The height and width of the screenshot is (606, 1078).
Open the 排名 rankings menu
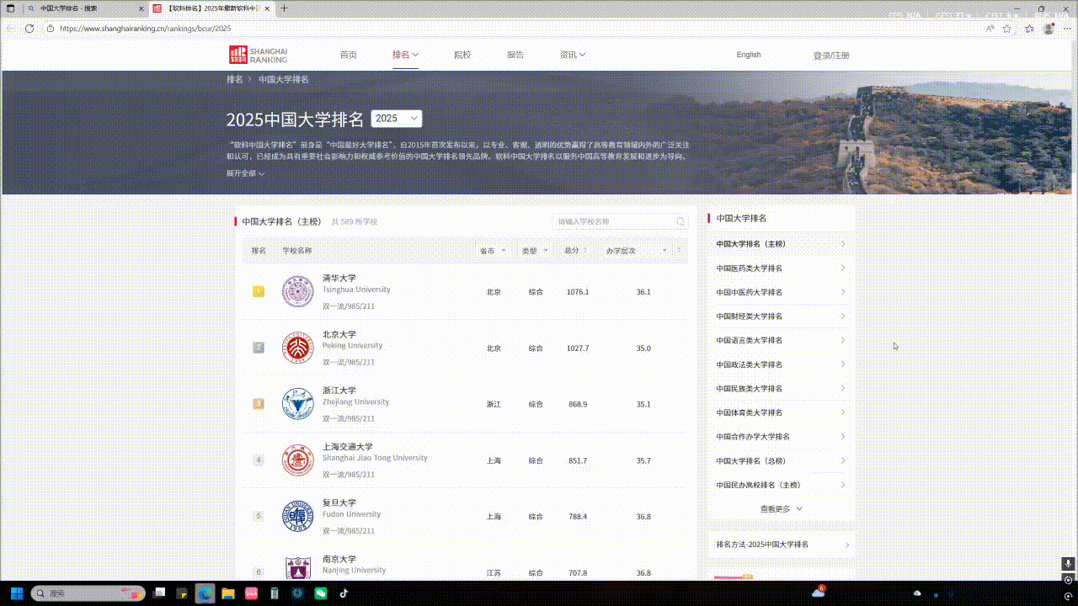(405, 55)
